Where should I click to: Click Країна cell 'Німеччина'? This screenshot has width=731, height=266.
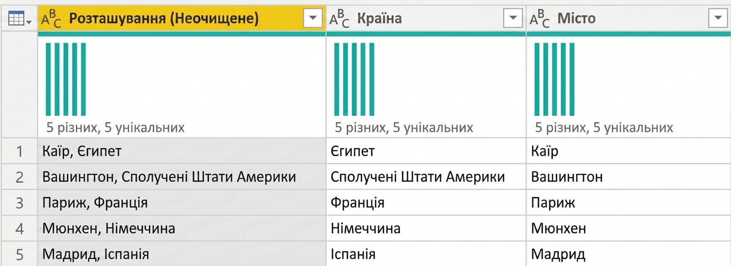426,228
